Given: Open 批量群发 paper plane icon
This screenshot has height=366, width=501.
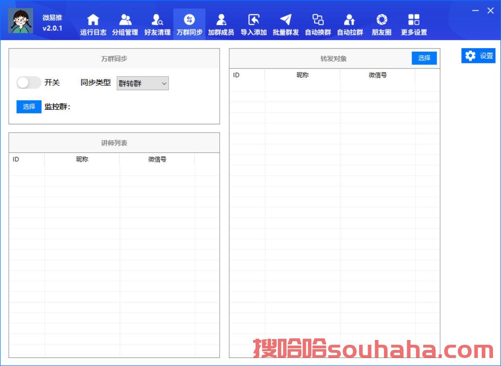Looking at the screenshot, I should 285,20.
